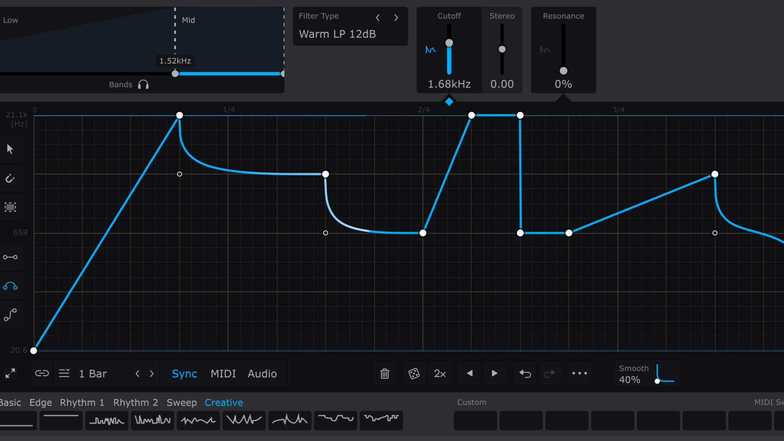Select the arrow pointer tool
Viewport: 784px width, 441px height.
(x=10, y=149)
